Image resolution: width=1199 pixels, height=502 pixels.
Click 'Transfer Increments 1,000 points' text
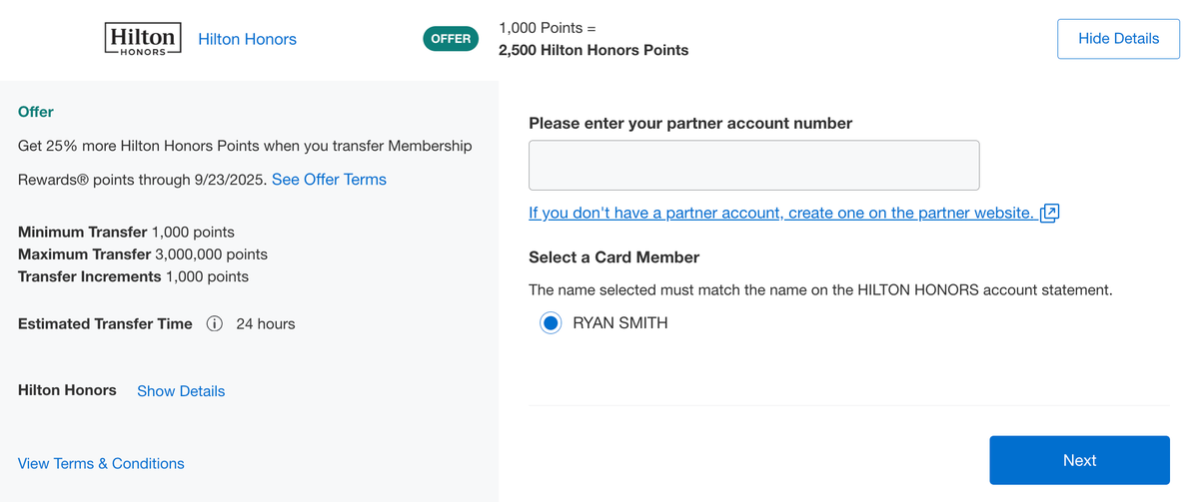coord(134,276)
